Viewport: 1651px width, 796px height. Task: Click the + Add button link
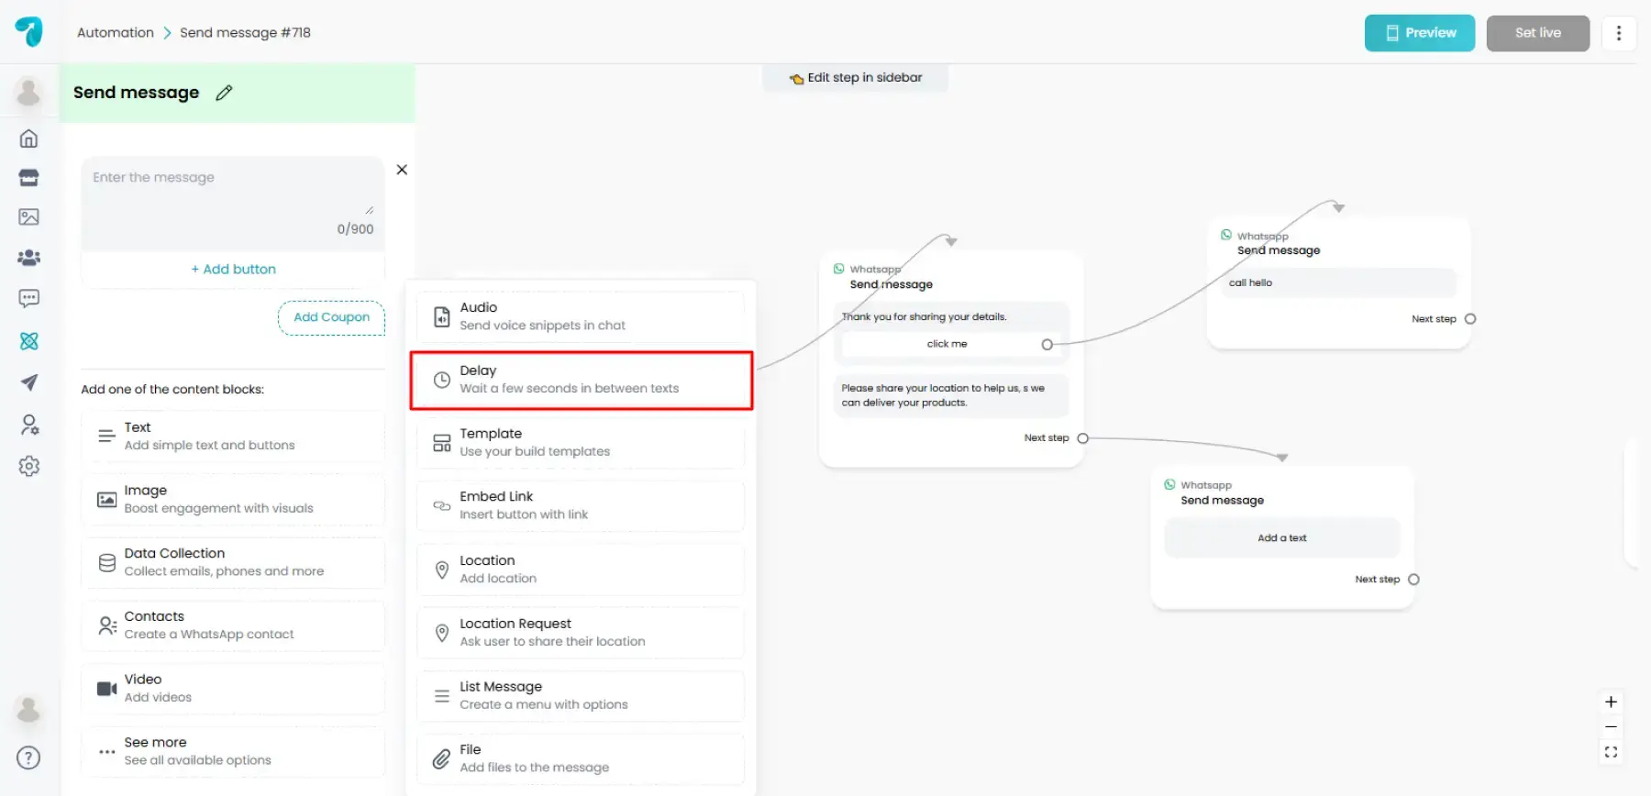tap(233, 269)
